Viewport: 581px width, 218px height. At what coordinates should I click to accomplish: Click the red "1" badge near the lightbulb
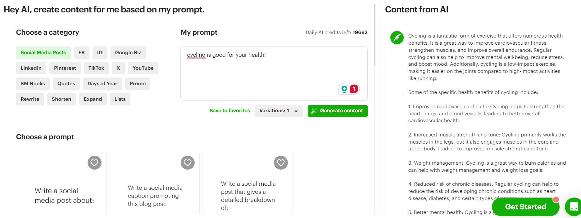click(x=354, y=88)
